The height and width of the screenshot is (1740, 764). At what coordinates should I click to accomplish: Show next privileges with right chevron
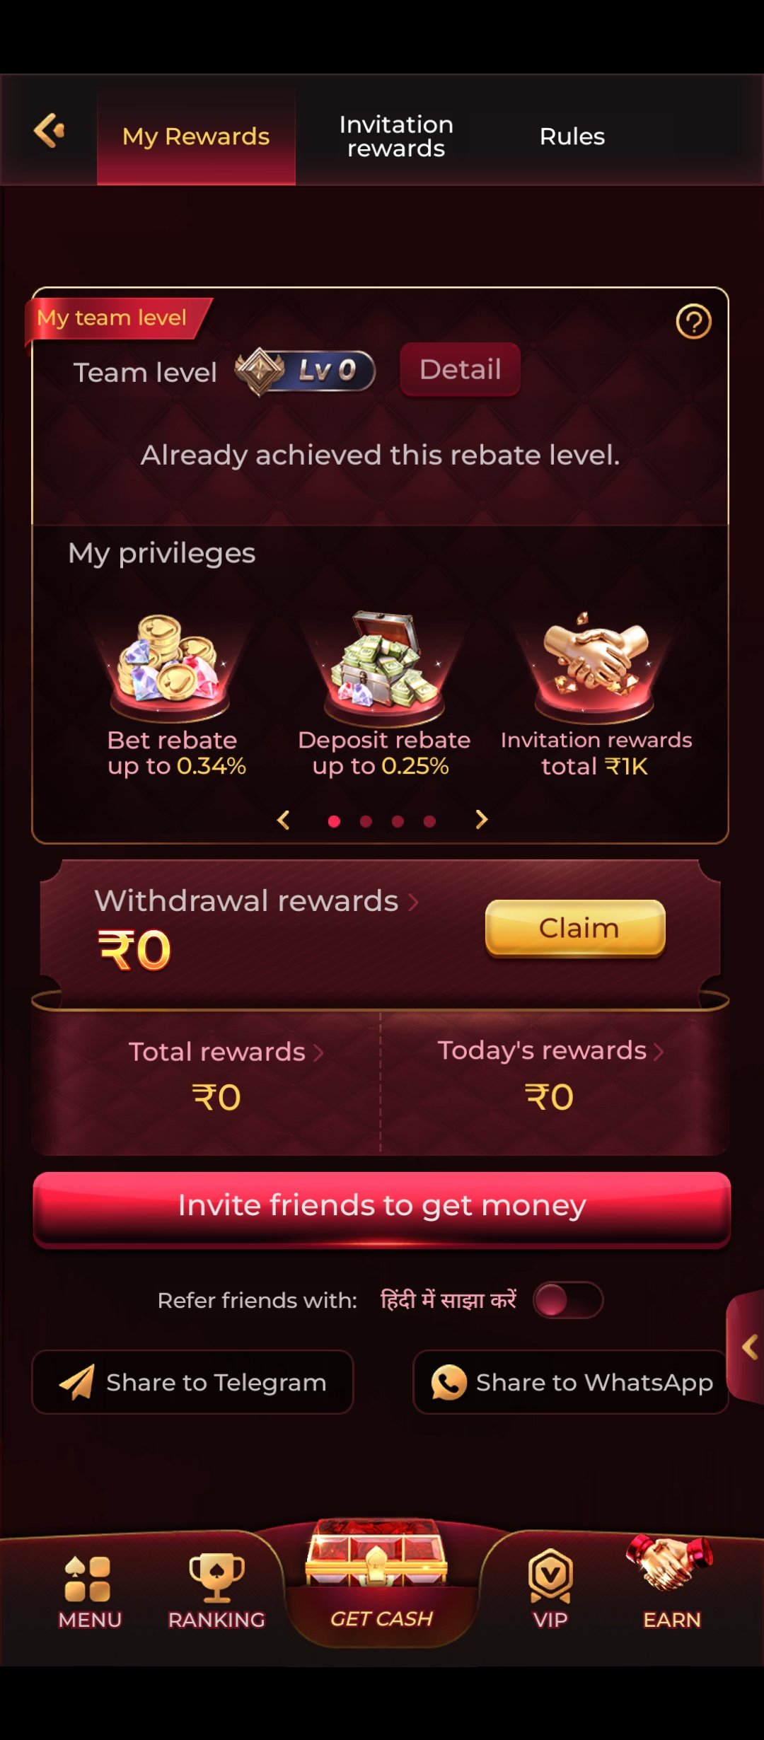click(x=481, y=820)
